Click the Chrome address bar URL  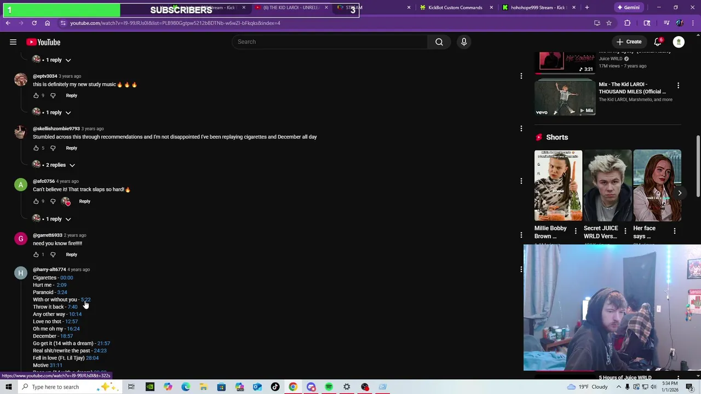[x=175, y=23]
